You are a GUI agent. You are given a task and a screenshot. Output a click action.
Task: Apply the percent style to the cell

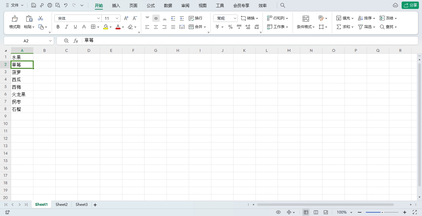230,27
